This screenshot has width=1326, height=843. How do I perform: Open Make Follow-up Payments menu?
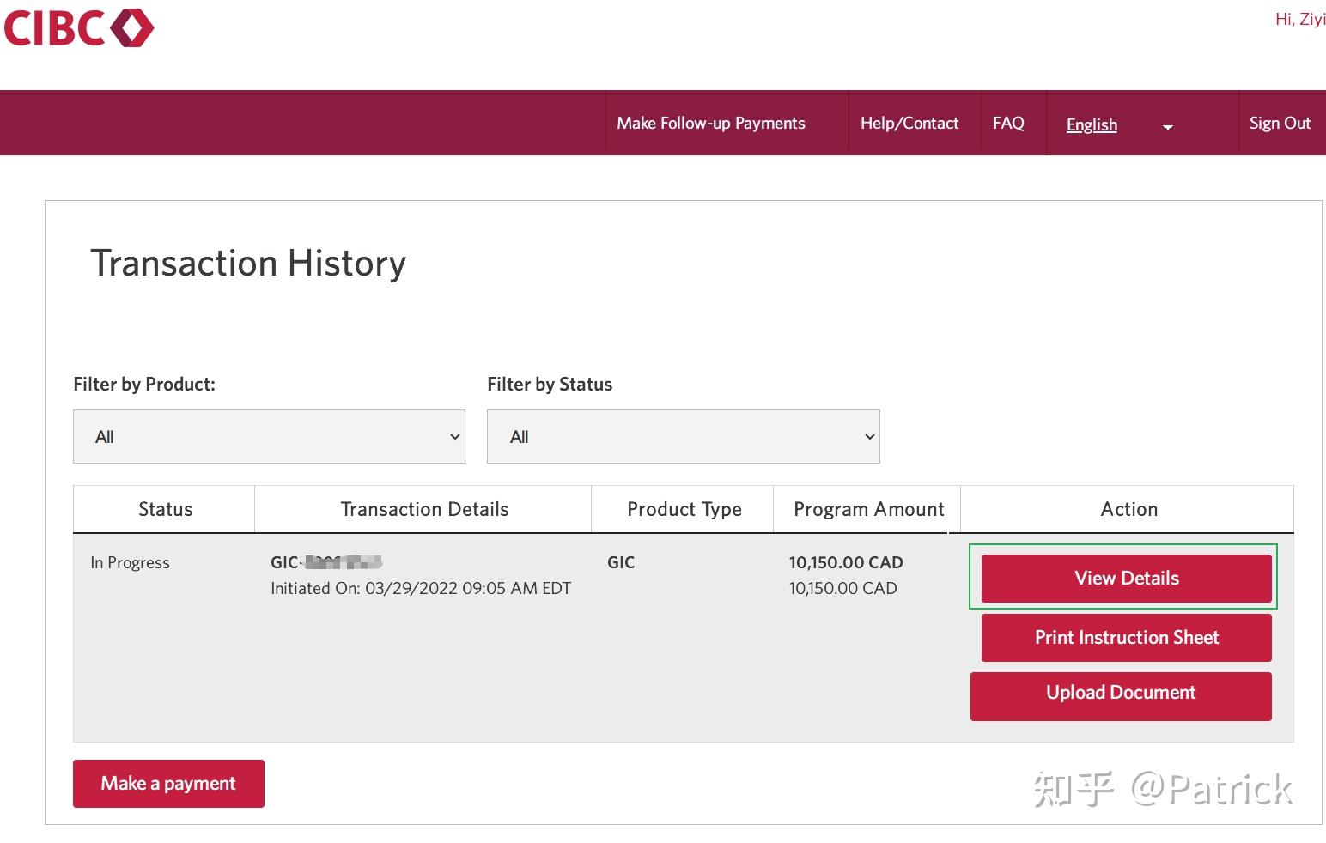[x=710, y=124]
